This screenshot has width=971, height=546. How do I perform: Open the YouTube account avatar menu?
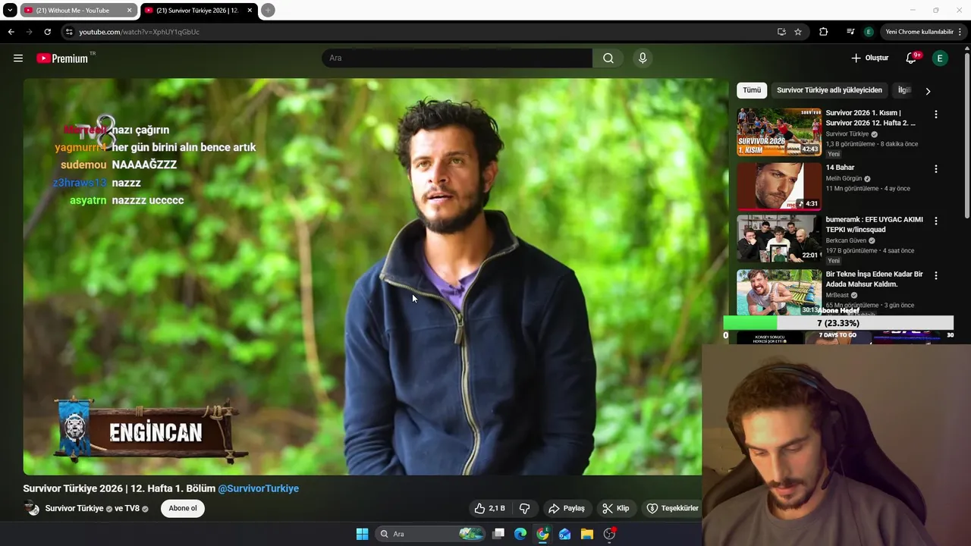pos(940,58)
